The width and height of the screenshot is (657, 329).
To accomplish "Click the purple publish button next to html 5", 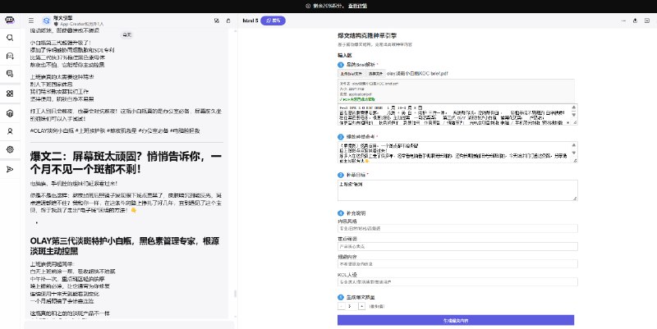I will click(273, 21).
